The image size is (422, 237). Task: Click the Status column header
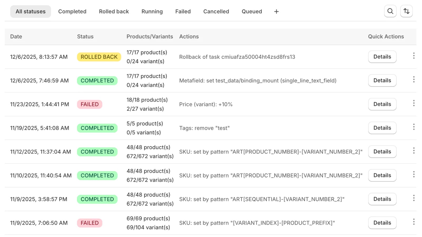click(85, 37)
